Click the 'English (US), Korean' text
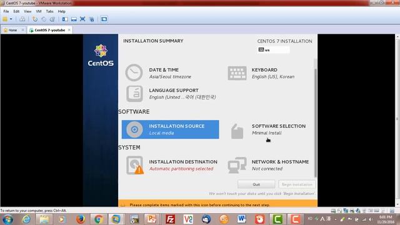The width and height of the screenshot is (400, 225). tap(273, 77)
